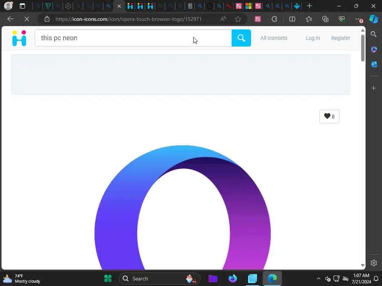View site information lock icon

click(47, 19)
